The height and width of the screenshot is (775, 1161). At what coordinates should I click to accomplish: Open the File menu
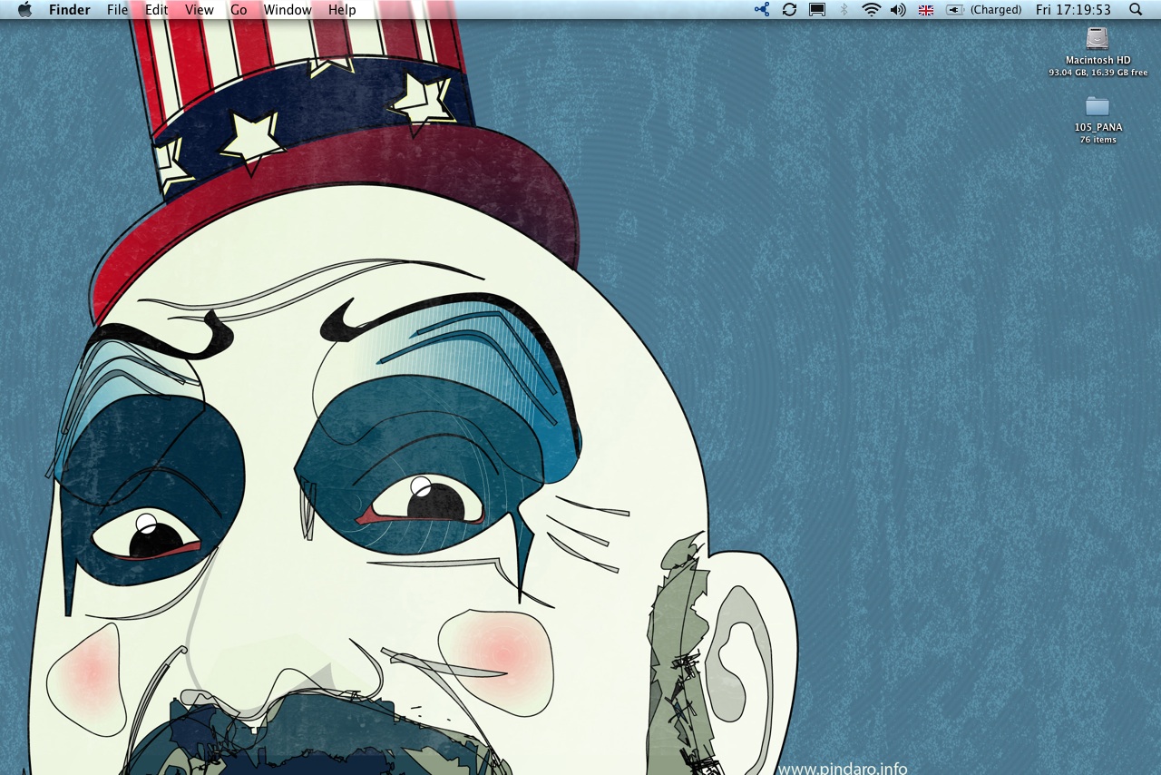click(118, 10)
